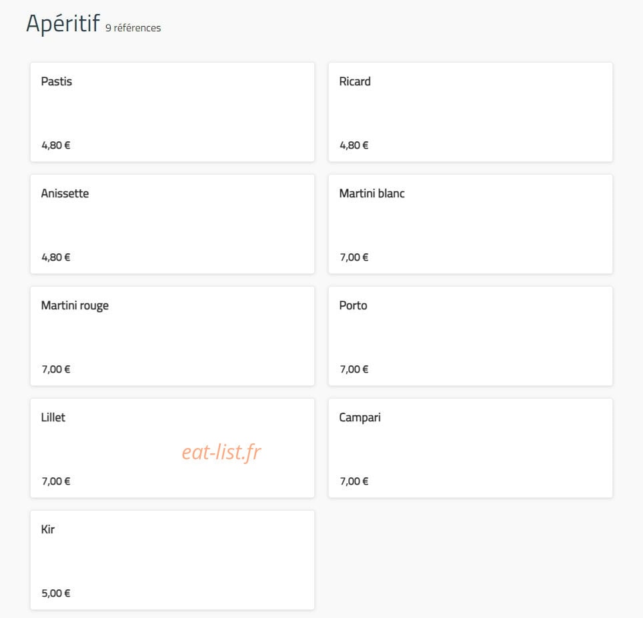
Task: Select the Ricard card
Action: pyautogui.click(x=470, y=112)
